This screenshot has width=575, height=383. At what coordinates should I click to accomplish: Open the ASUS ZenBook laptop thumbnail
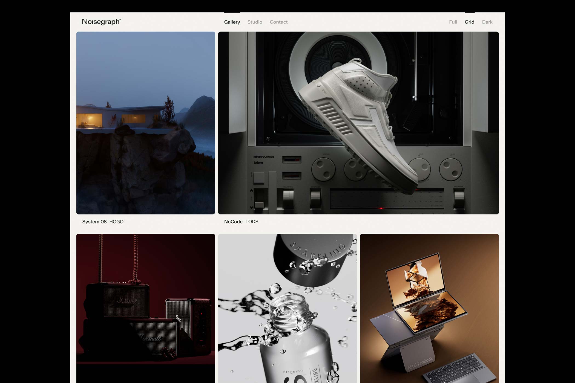click(429, 308)
